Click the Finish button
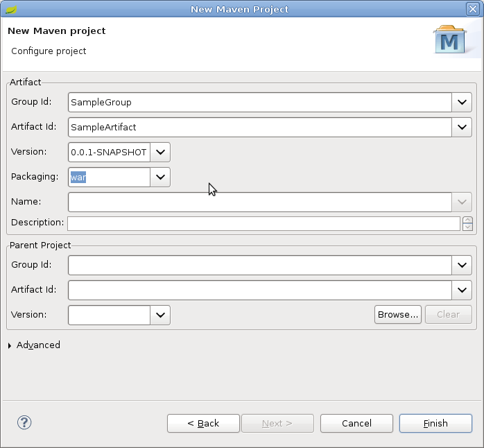This screenshot has height=448, width=484. tap(435, 423)
